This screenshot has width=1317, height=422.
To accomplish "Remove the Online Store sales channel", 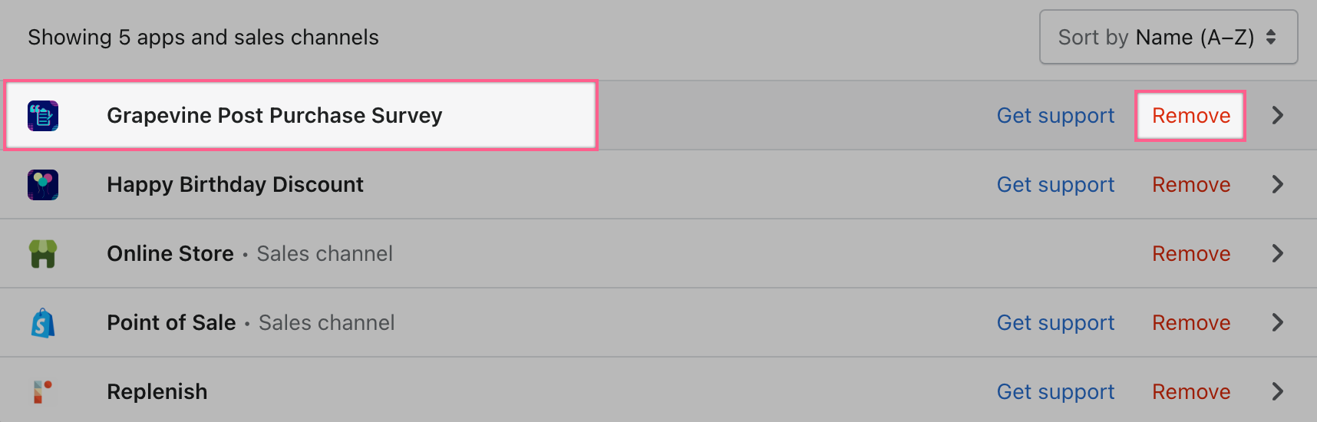I will [x=1190, y=253].
